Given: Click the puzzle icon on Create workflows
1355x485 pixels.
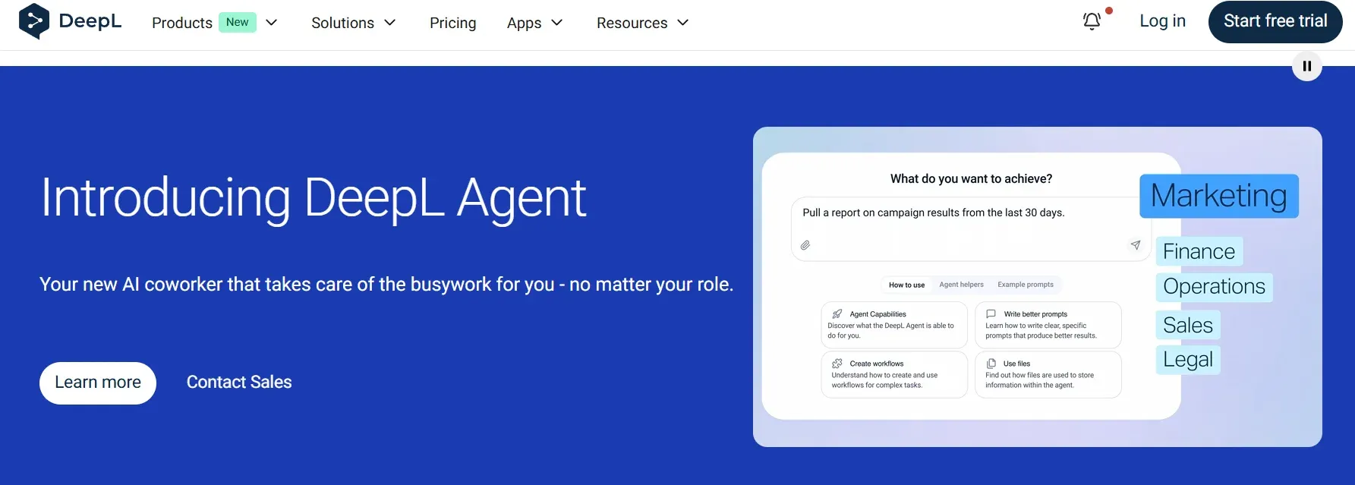Looking at the screenshot, I should pos(837,364).
